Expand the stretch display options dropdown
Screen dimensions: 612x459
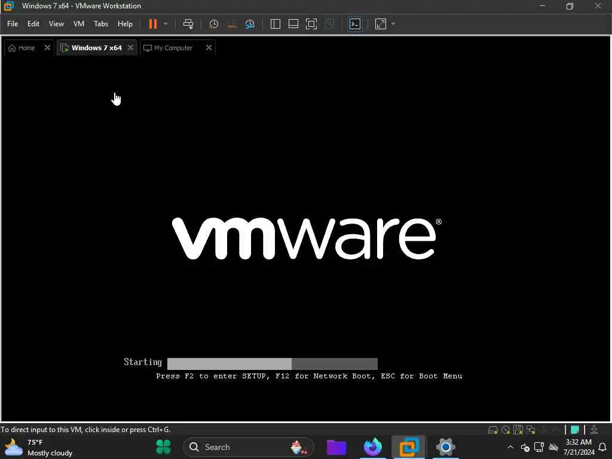point(393,24)
